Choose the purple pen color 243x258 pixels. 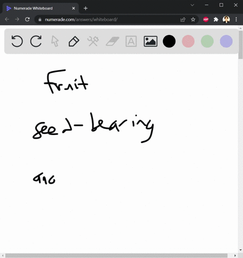point(226,41)
